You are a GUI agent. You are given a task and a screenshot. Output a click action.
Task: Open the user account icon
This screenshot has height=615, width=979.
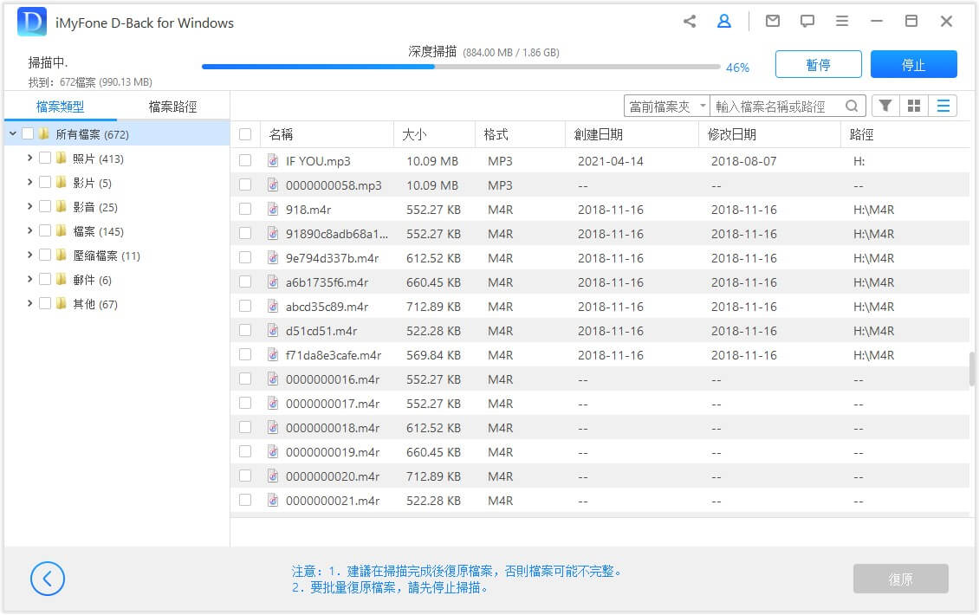[x=723, y=22]
